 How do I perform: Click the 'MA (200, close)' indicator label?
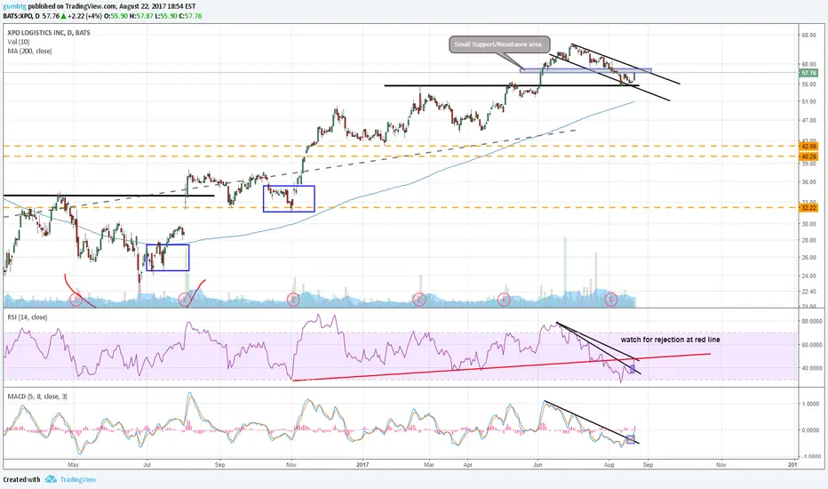click(29, 52)
